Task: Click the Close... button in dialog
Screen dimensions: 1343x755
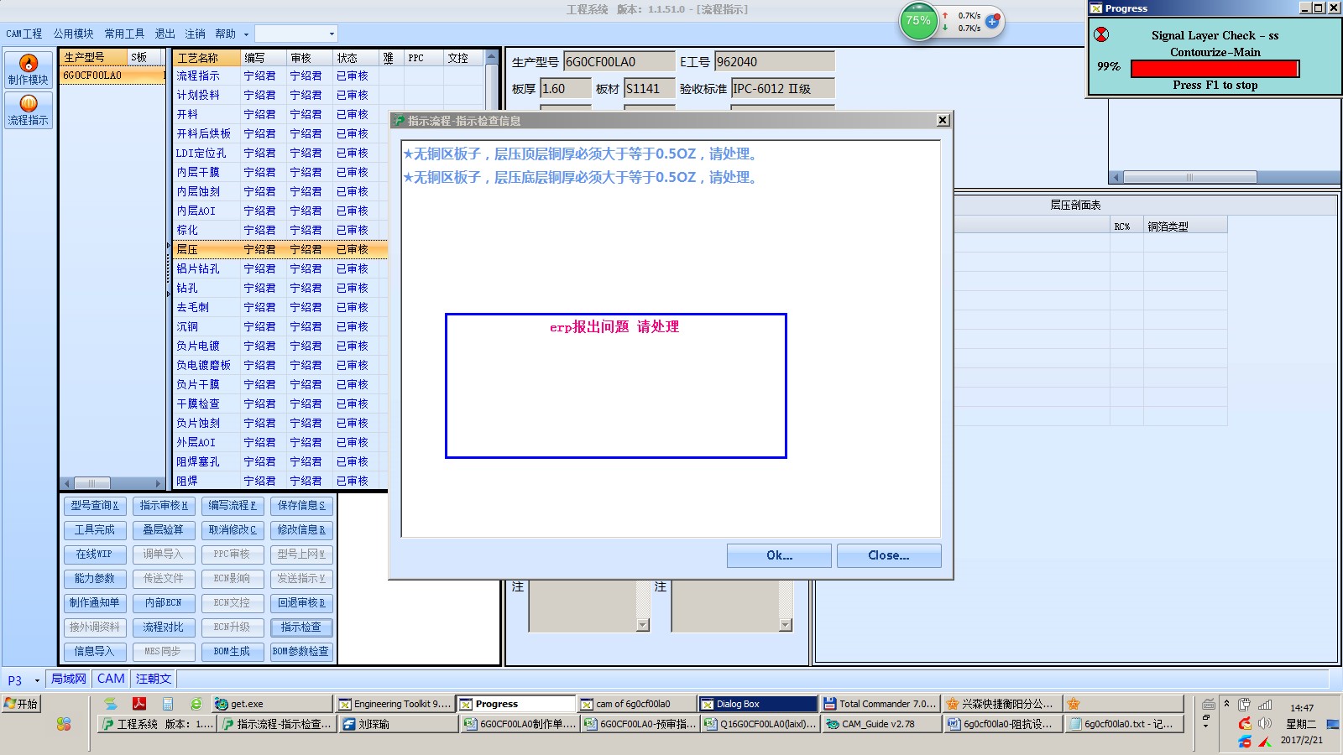Action: [888, 555]
